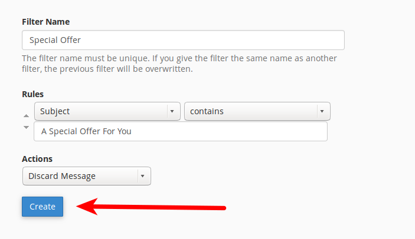Viewport: 415px width, 239px height.
Task: Click the word contains in the operator selector
Action: tap(207, 111)
